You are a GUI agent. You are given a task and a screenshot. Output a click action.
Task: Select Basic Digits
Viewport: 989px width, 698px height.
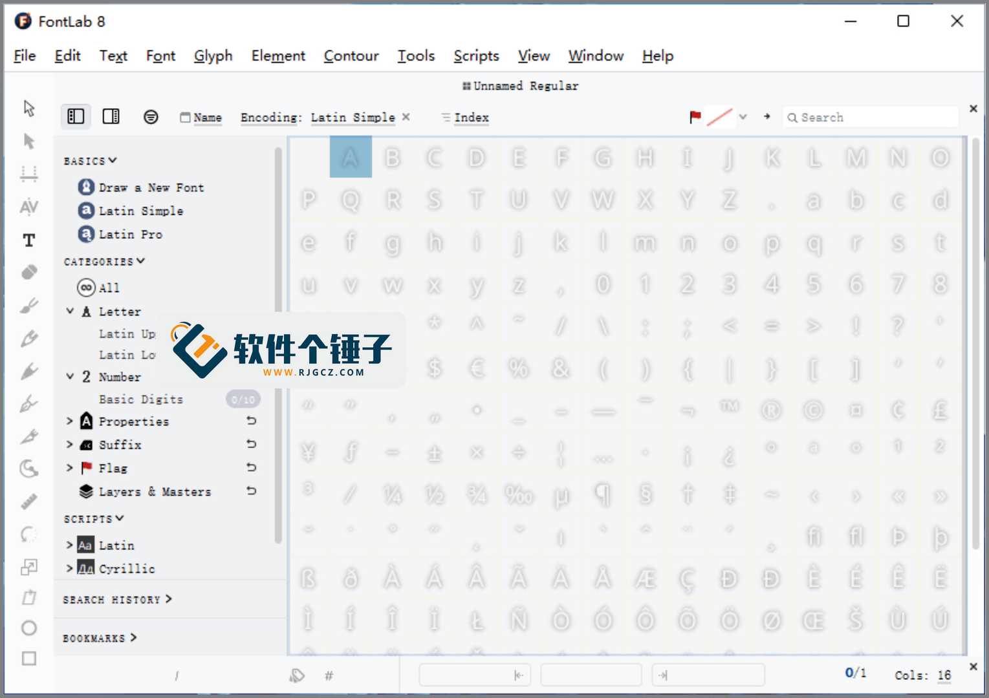[x=140, y=399]
